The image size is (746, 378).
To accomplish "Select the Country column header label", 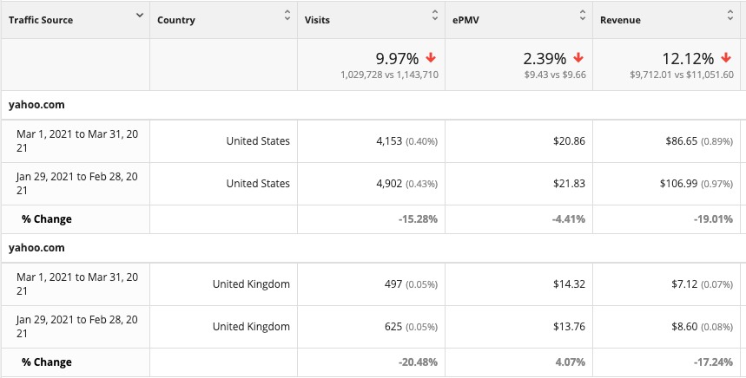I will coord(176,20).
